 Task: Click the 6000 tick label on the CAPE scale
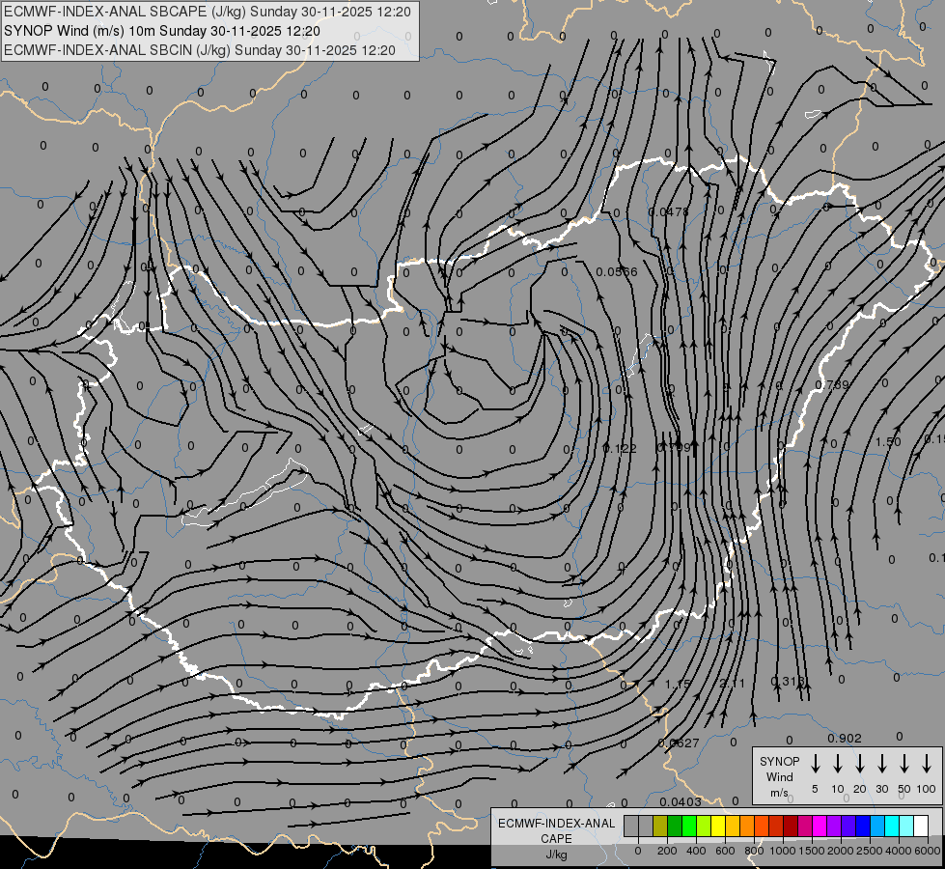click(928, 851)
